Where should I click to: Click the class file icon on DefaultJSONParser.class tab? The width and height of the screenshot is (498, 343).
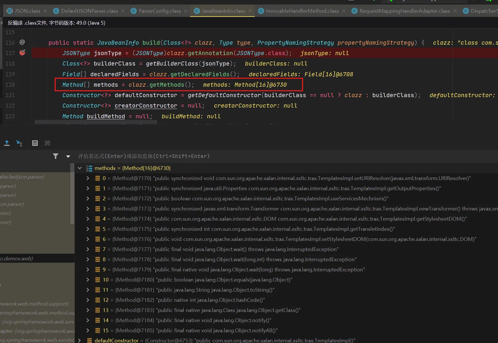point(56,11)
